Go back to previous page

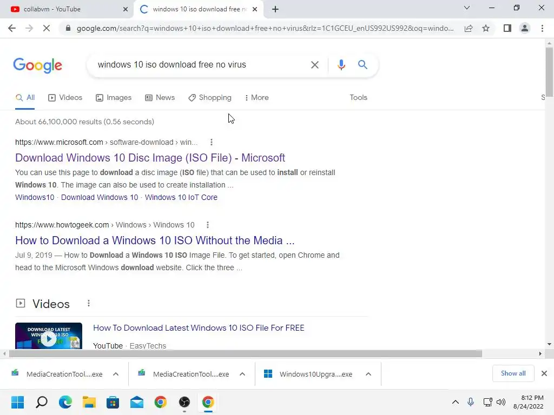coord(12,28)
